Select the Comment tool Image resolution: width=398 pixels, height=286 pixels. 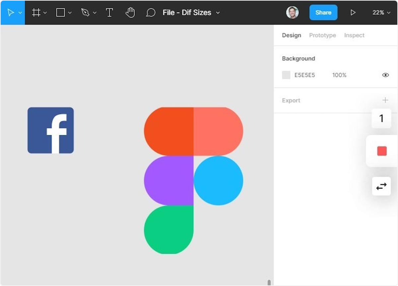(x=151, y=13)
